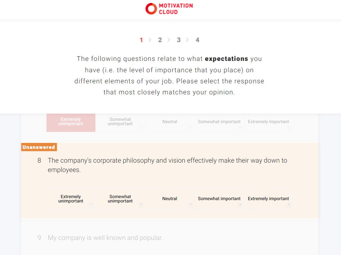Choose Neutral for question 8
341x255 pixels.
coord(170,199)
